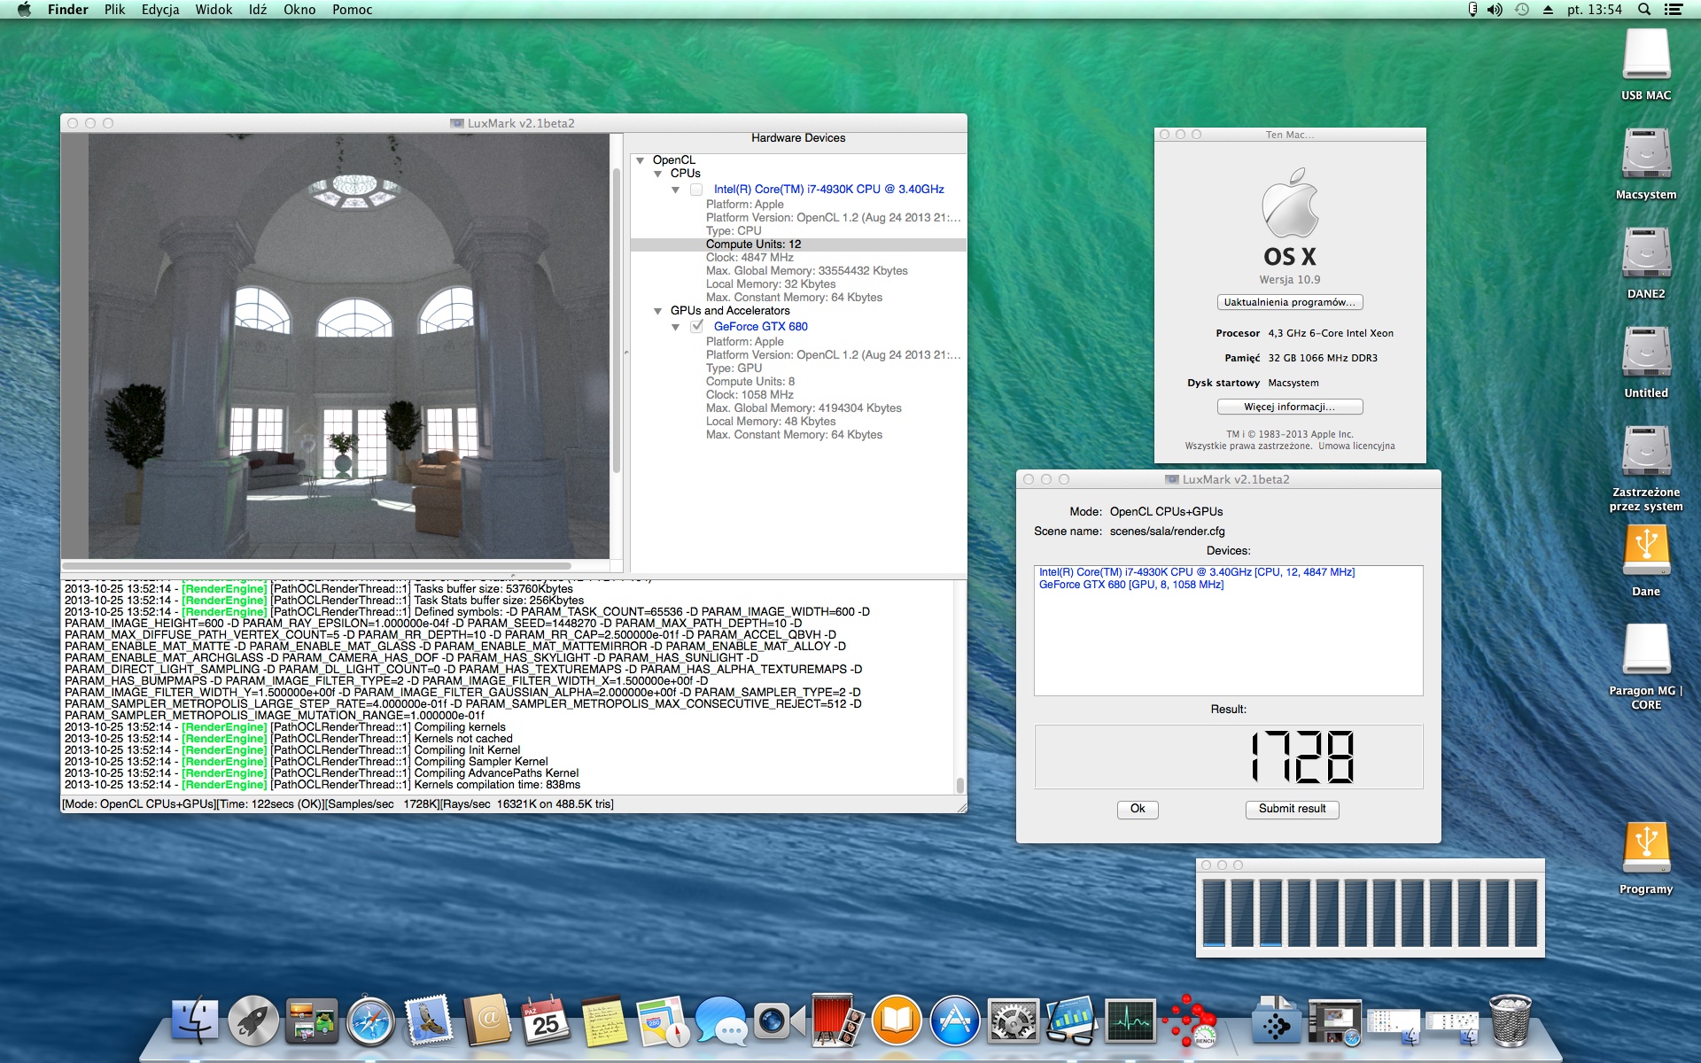The image size is (1701, 1063).
Task: Launch Mission Control from the Dock
Action: click(312, 1021)
